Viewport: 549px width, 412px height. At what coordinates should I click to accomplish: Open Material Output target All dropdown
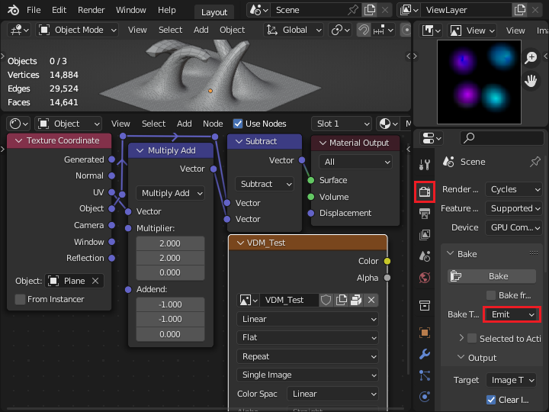point(355,162)
